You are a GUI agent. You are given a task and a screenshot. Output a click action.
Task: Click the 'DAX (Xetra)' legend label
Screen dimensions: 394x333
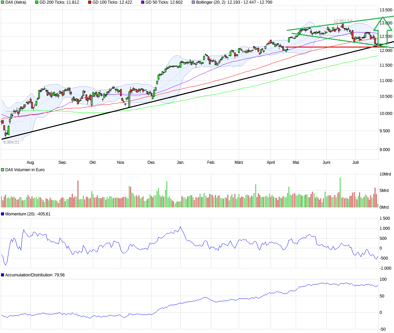[15, 2]
